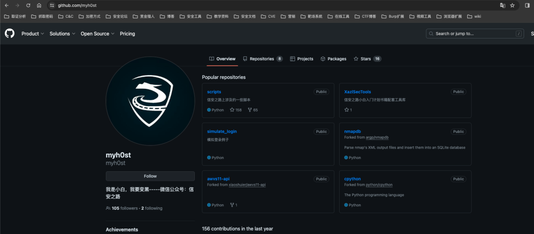Open 安全论坛 bookmark folder

pyautogui.click(x=117, y=16)
